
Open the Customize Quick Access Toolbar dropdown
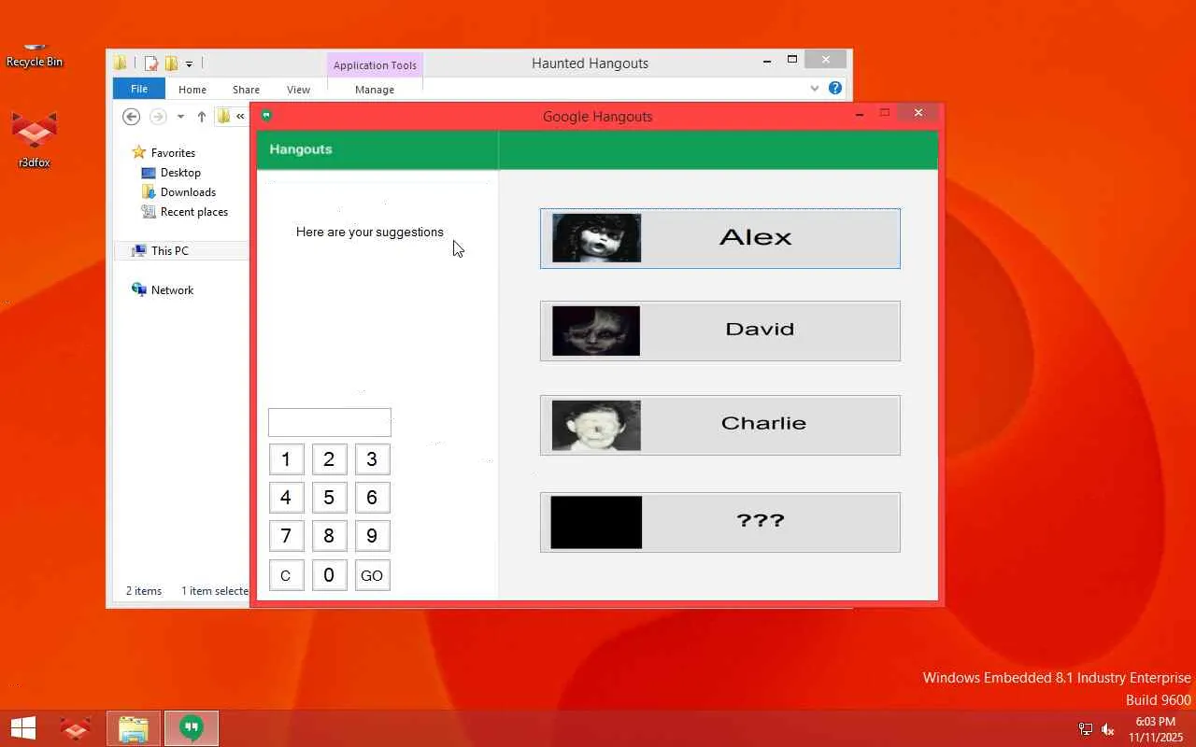(189, 64)
